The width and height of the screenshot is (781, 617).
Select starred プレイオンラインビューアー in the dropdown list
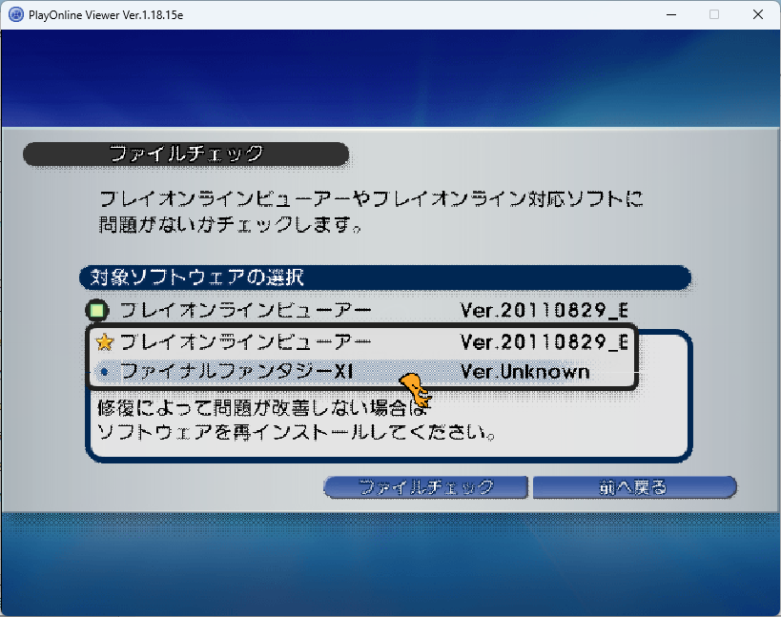[244, 342]
